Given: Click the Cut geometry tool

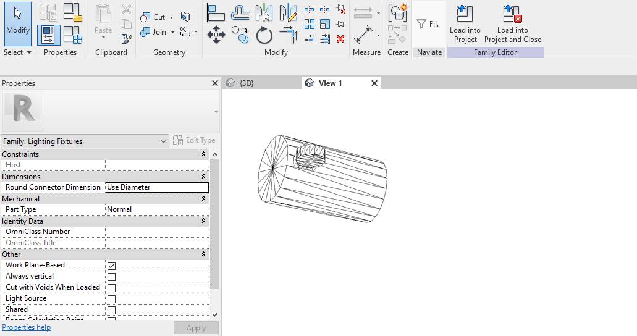Looking at the screenshot, I should point(152,17).
